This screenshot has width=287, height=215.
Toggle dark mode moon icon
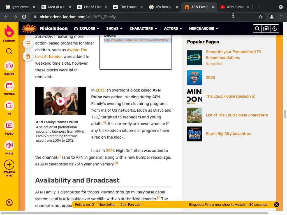coord(275,29)
